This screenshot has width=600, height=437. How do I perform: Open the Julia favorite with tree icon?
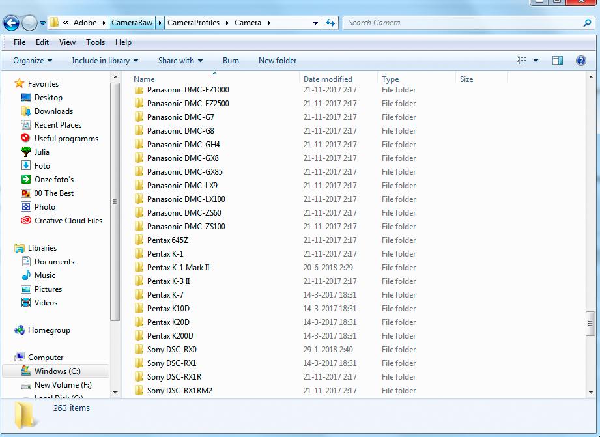(x=35, y=152)
